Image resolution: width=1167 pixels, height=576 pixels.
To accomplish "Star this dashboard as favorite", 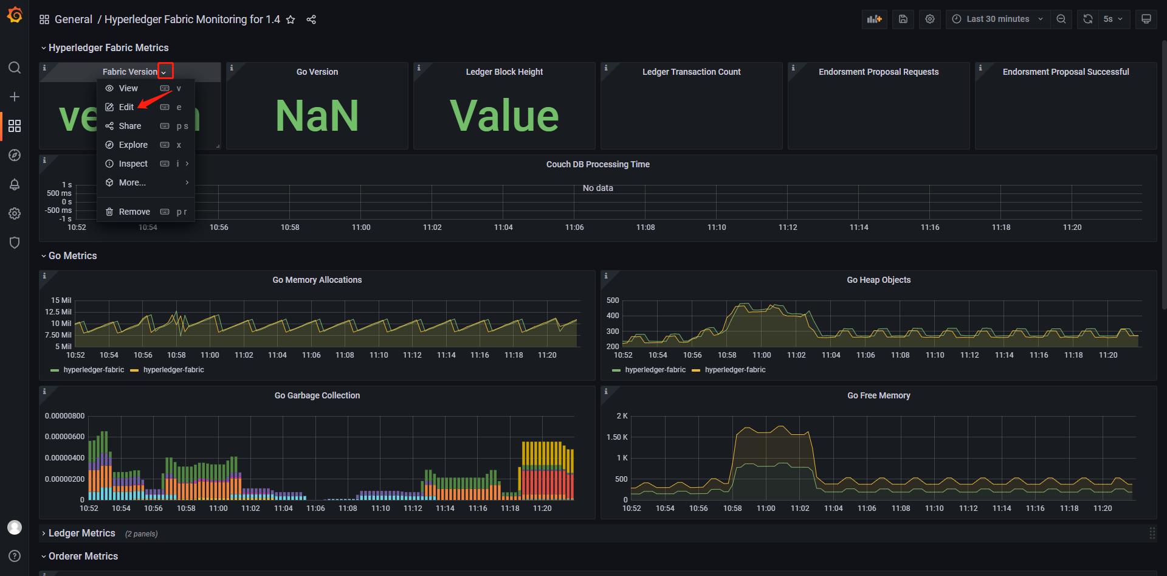I will point(291,19).
